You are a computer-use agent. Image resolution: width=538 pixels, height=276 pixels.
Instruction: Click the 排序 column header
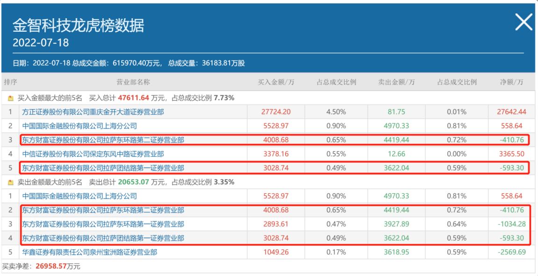pos(10,82)
